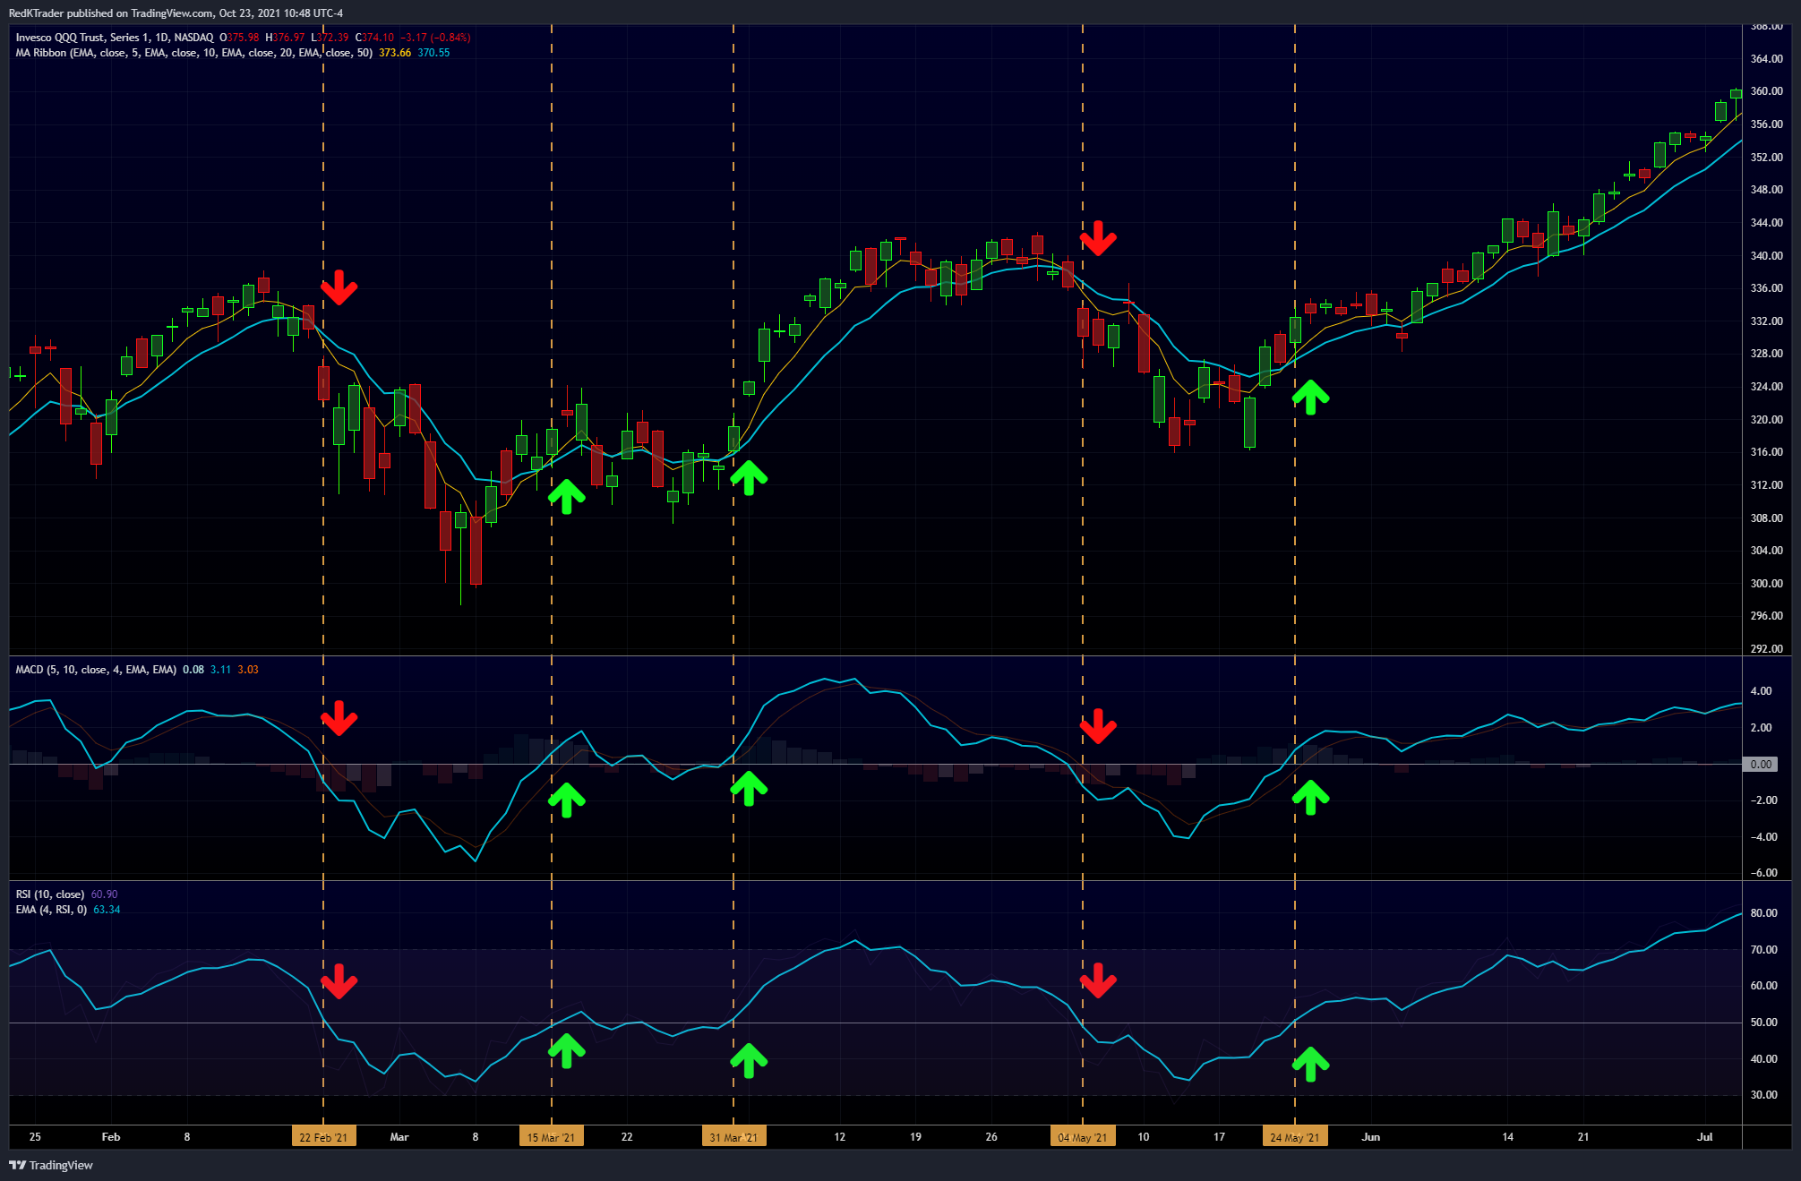Click the 12 label on the time axis

(839, 1137)
